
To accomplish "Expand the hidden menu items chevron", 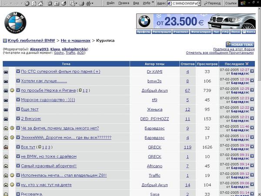I will (x=153, y=2).
